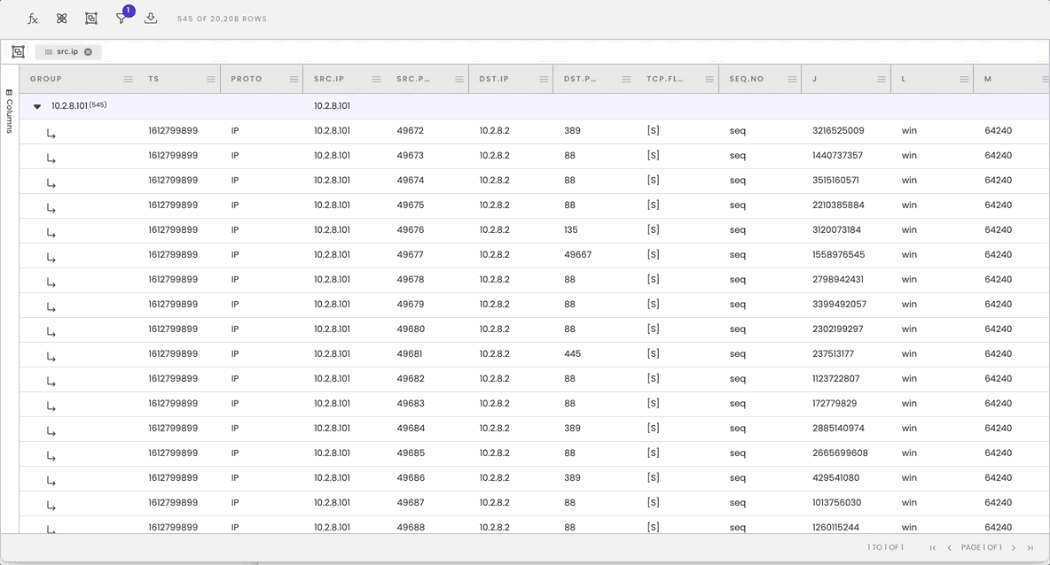Open the TCP.FL… column menu

[709, 79]
